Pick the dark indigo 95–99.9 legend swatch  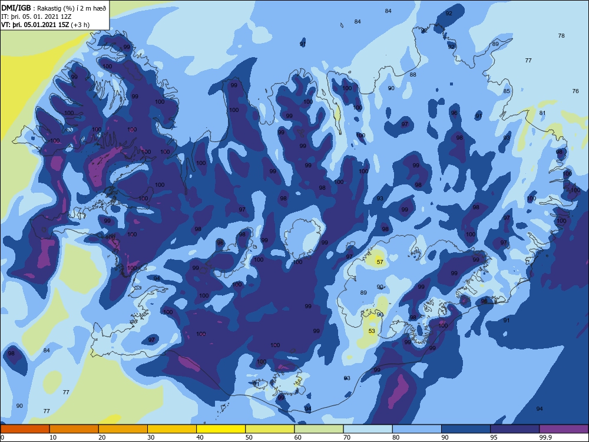(x=515, y=429)
